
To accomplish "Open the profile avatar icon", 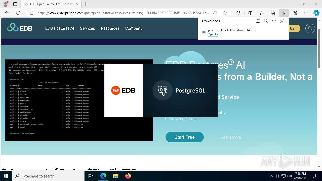I will tap(6, 4).
